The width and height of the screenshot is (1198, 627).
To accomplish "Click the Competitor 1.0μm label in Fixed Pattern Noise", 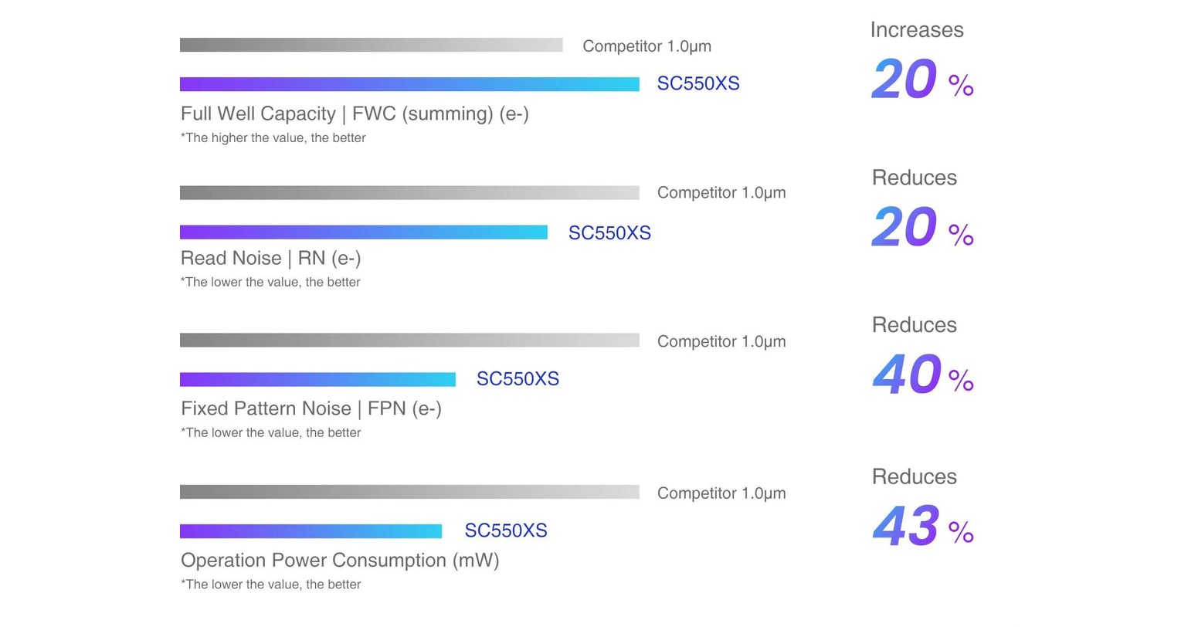I will [721, 341].
